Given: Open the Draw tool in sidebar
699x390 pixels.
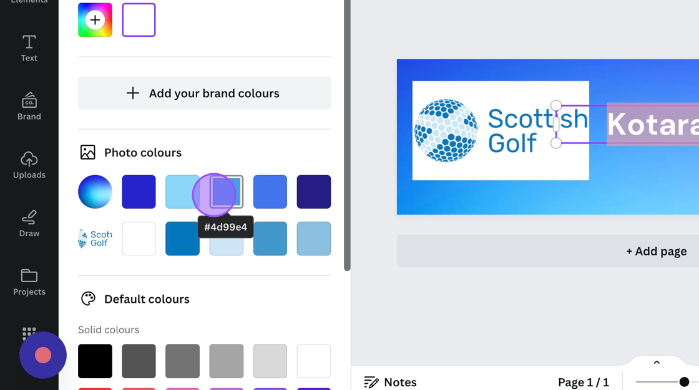Looking at the screenshot, I should 29,224.
